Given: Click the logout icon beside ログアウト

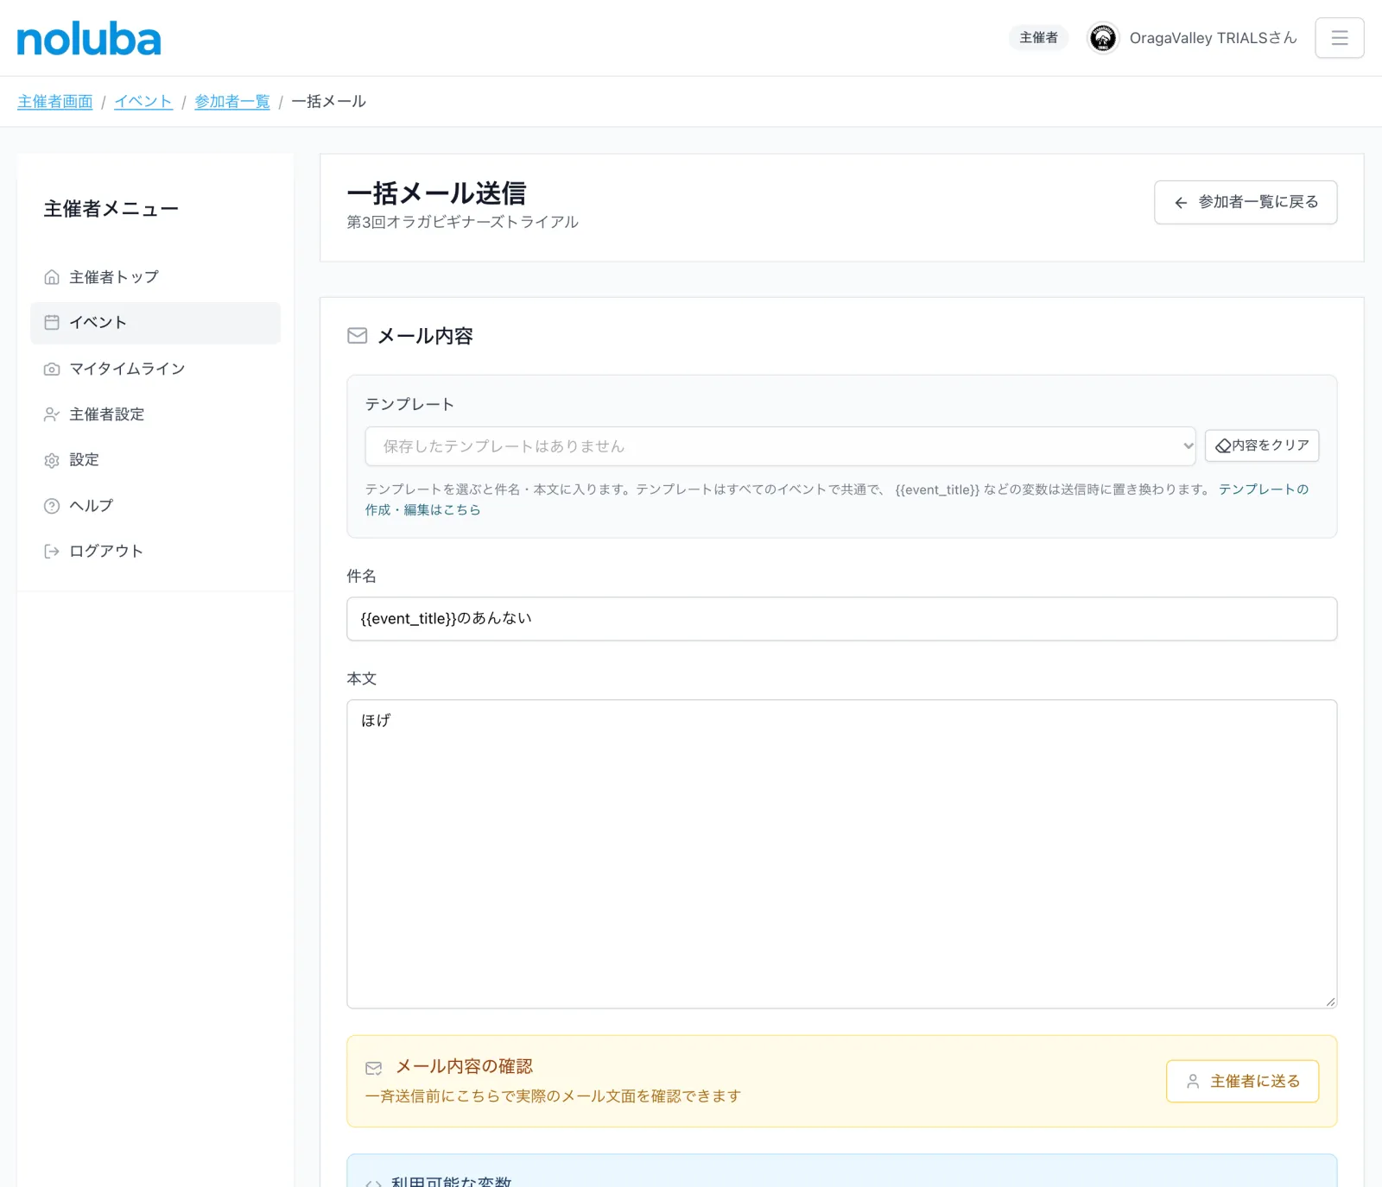Looking at the screenshot, I should tap(52, 551).
